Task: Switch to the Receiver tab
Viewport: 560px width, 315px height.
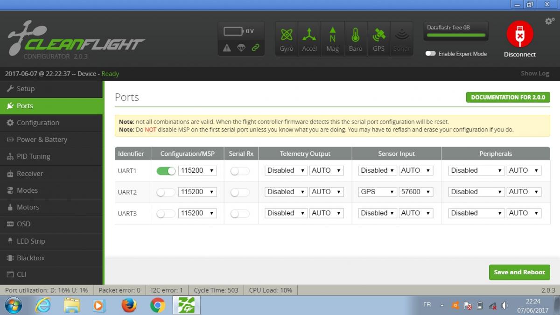Action: pyautogui.click(x=30, y=173)
